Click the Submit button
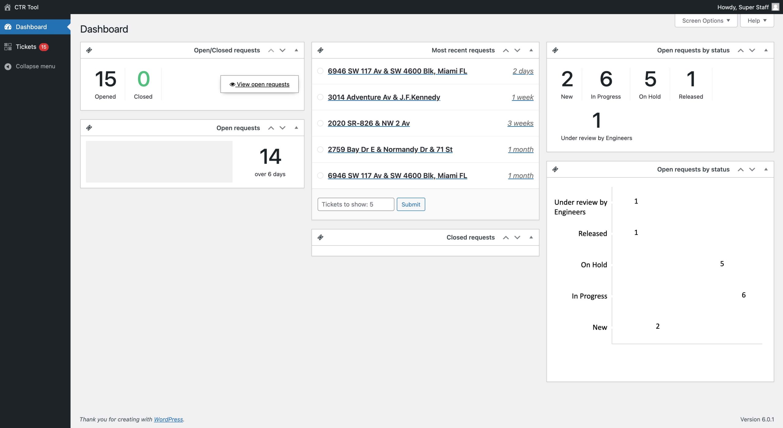The height and width of the screenshot is (428, 783). (411, 204)
